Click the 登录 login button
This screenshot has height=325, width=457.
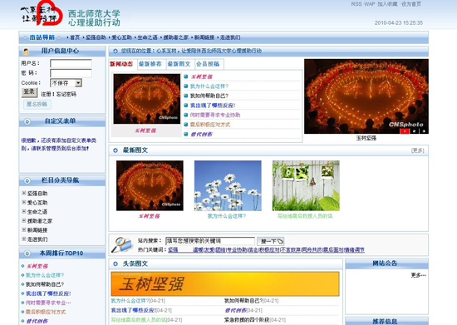point(29,92)
